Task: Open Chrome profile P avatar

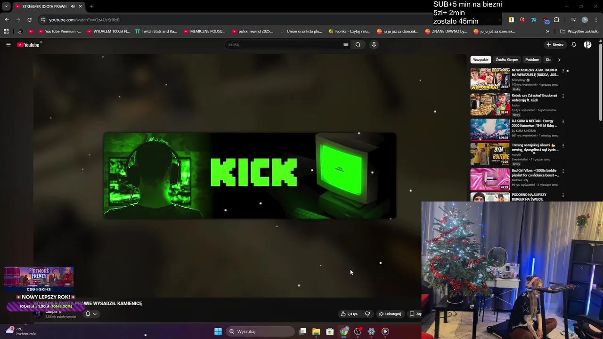Action: (x=585, y=20)
